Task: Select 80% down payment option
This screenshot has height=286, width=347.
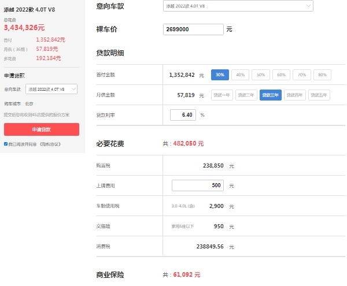Action: tap(322, 75)
